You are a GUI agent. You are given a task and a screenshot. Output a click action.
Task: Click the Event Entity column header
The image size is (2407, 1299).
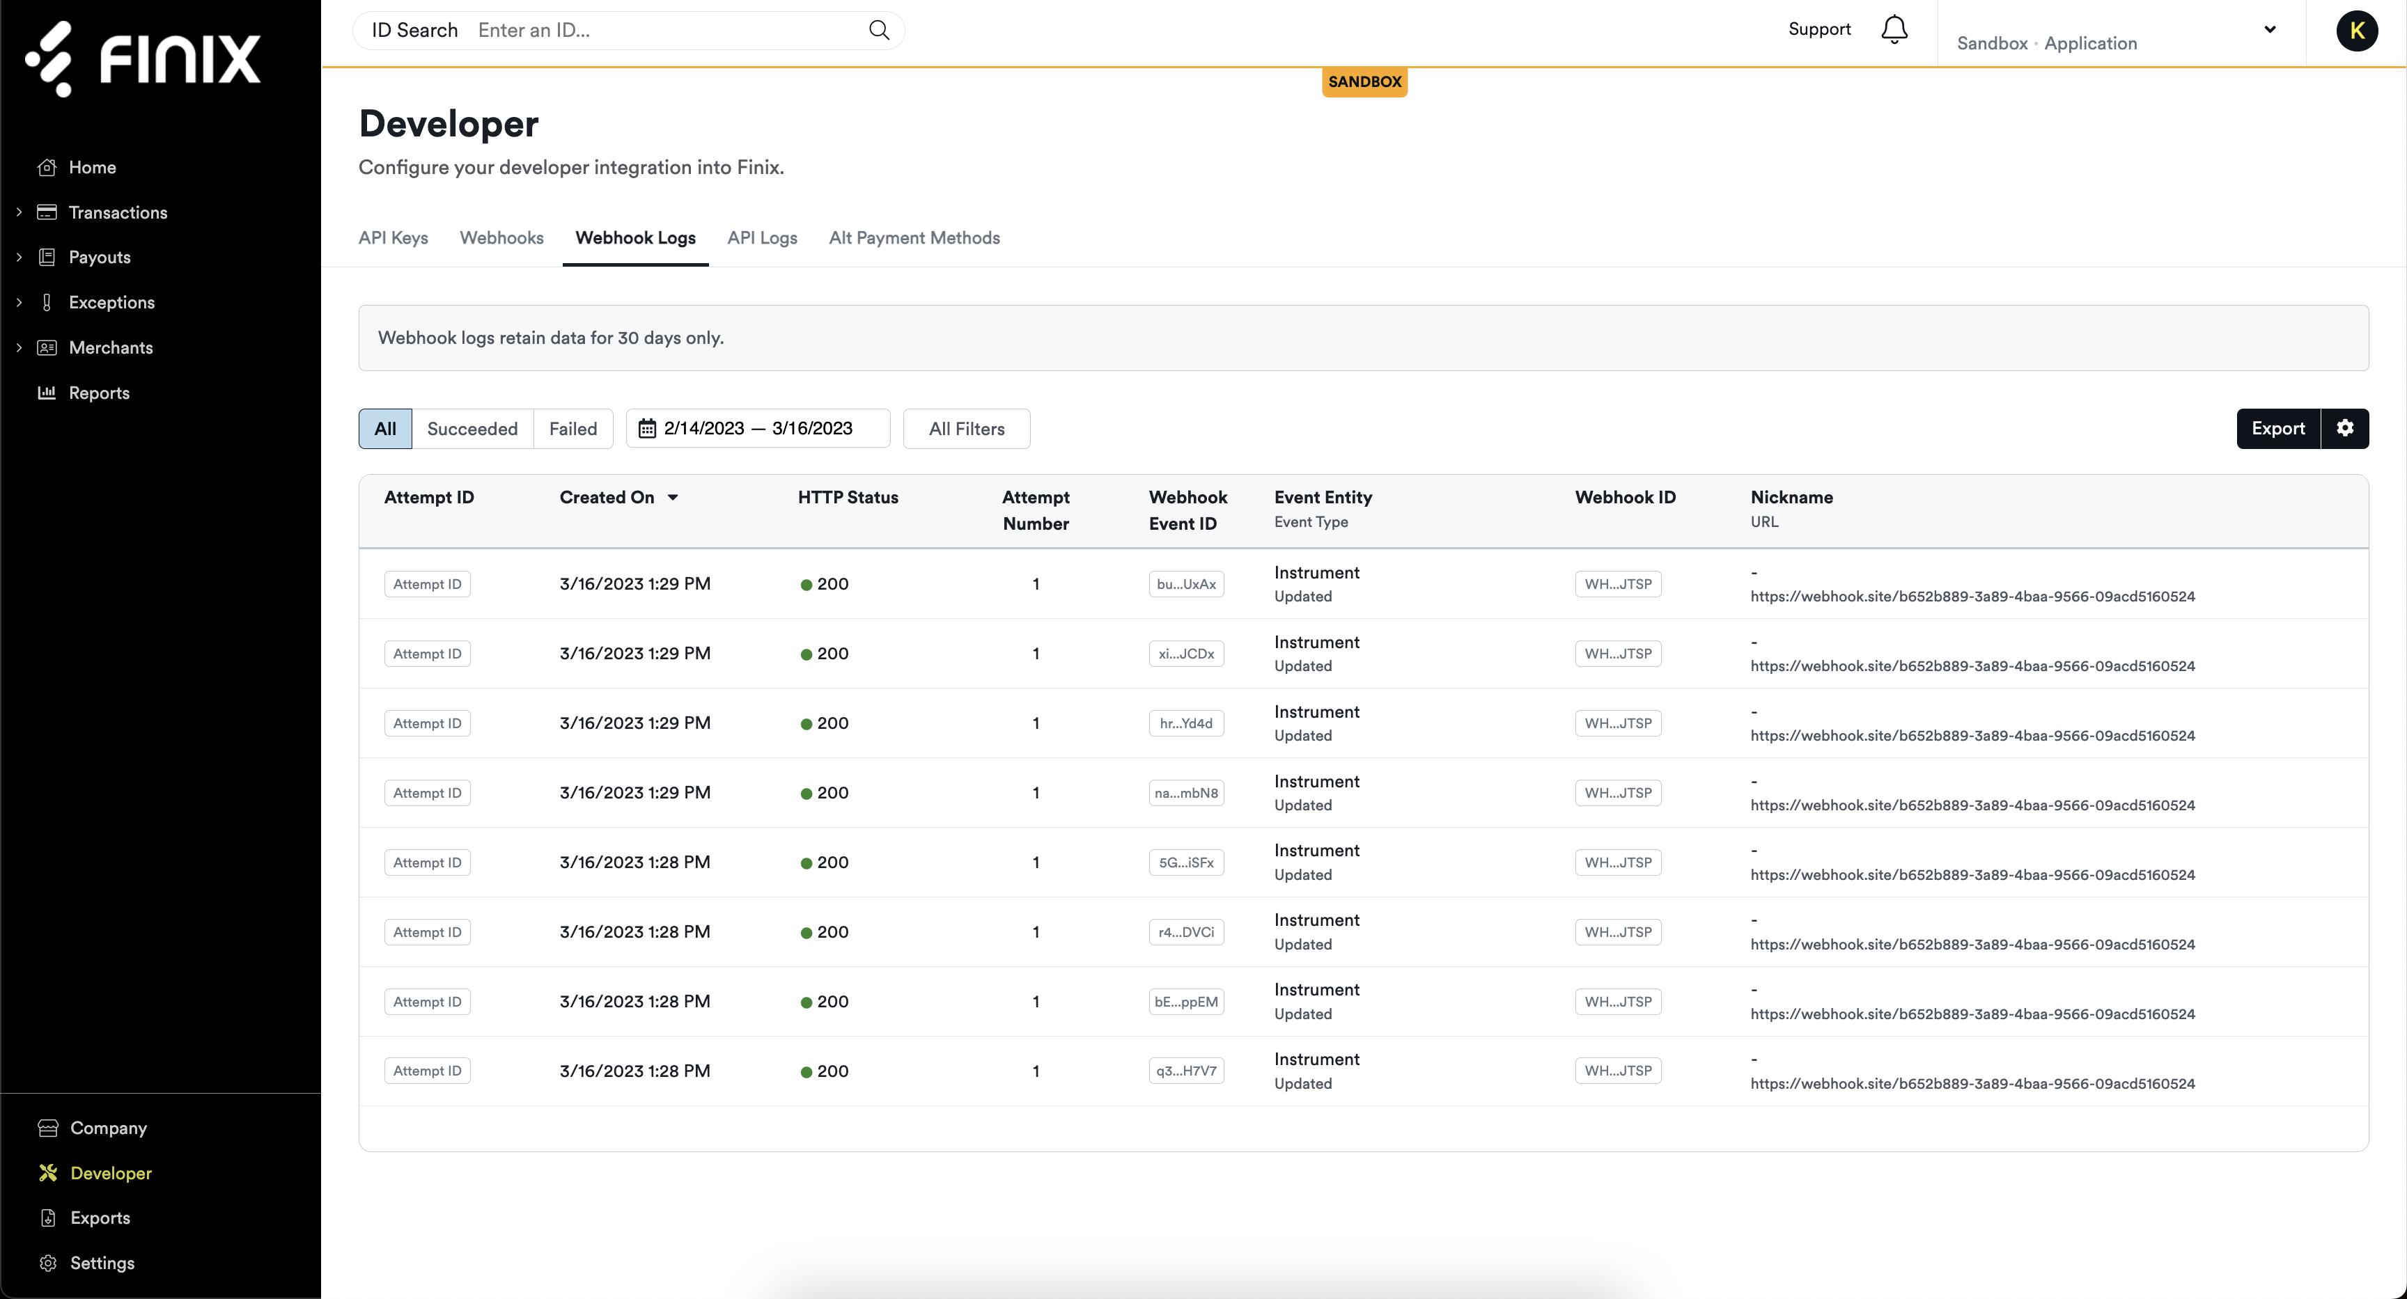coord(1322,498)
